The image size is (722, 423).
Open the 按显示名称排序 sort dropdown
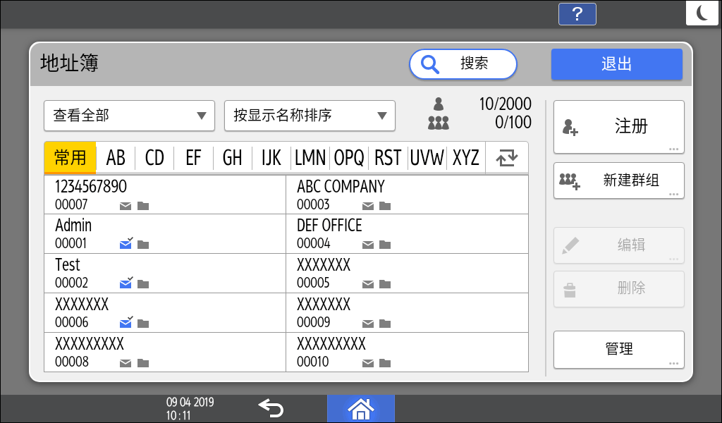(x=309, y=116)
